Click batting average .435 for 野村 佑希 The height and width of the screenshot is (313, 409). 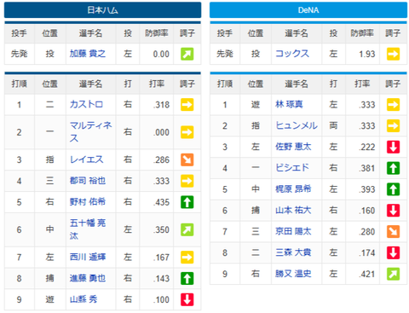click(x=162, y=202)
